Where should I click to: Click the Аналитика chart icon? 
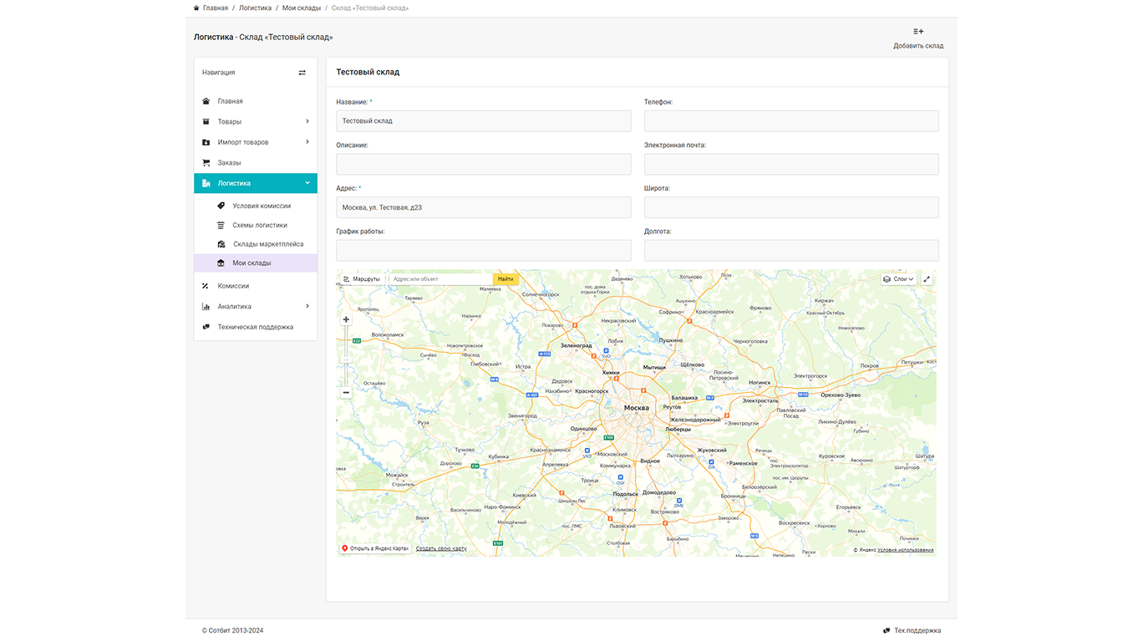click(x=206, y=307)
